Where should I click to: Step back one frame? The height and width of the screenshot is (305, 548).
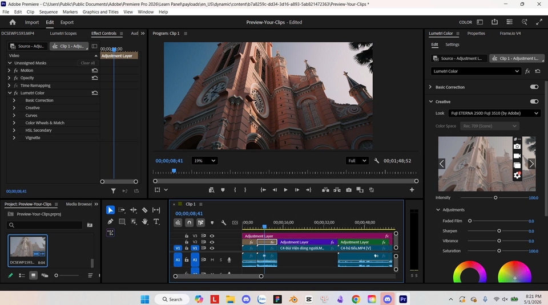pos(275,190)
